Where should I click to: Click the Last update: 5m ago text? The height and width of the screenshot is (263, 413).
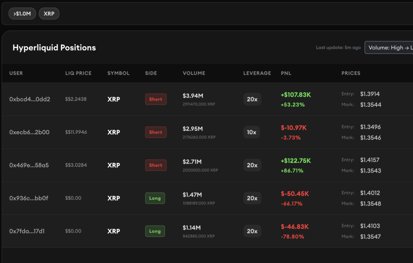338,48
